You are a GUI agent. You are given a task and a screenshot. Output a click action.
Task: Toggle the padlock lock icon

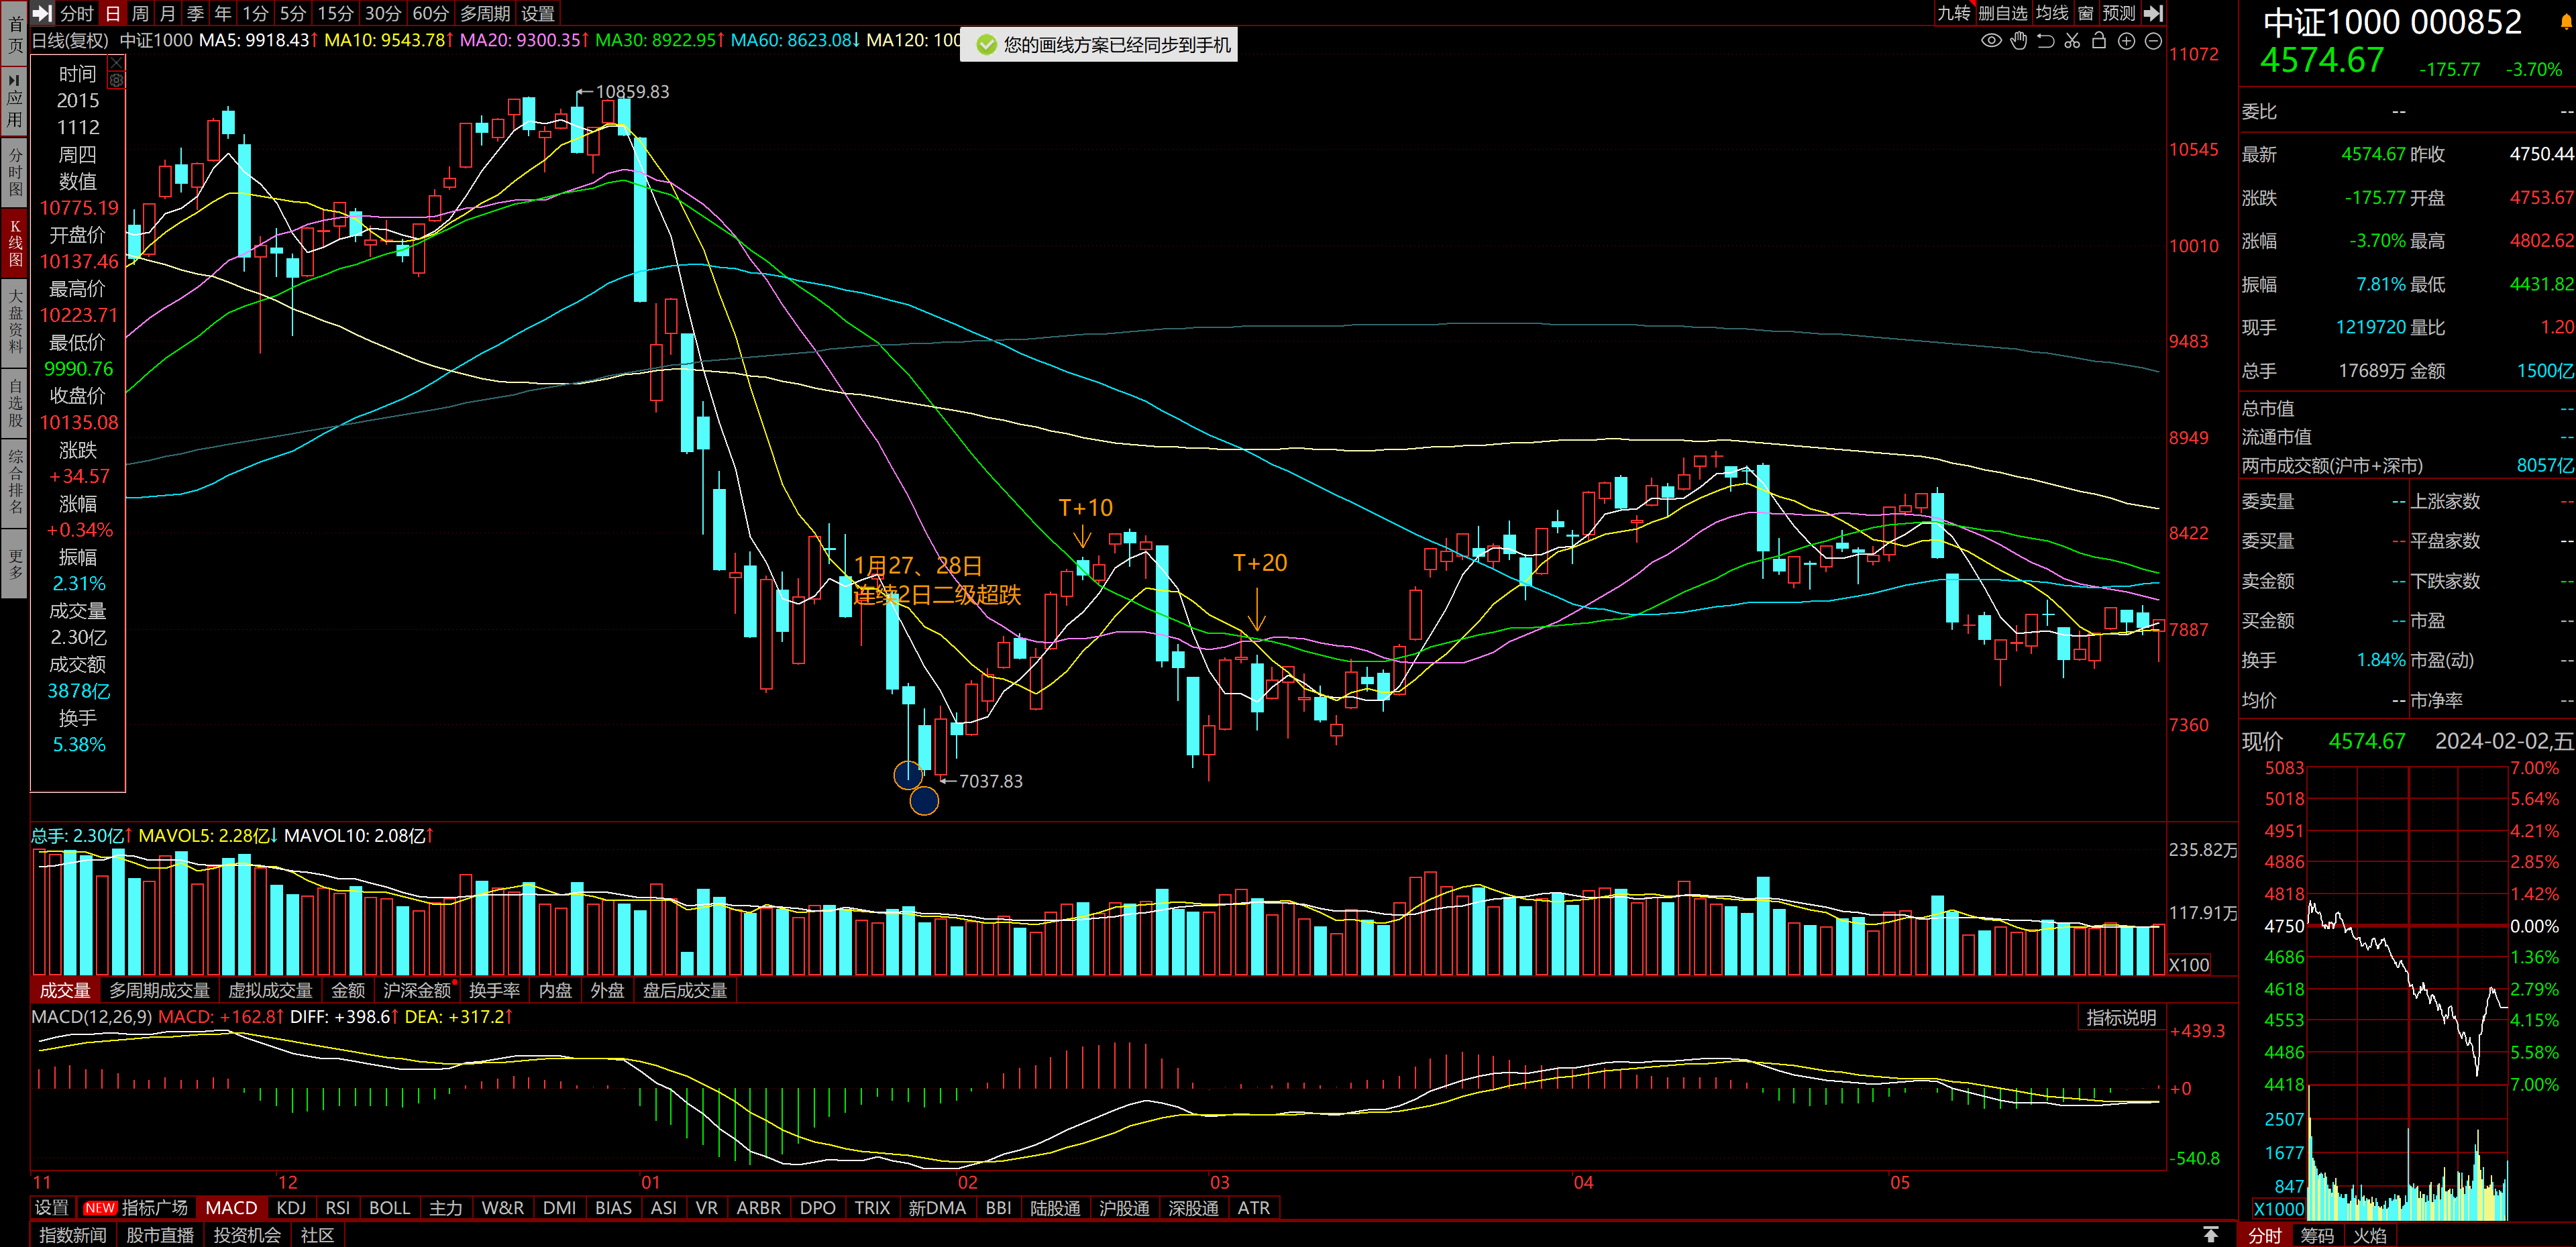(2099, 41)
